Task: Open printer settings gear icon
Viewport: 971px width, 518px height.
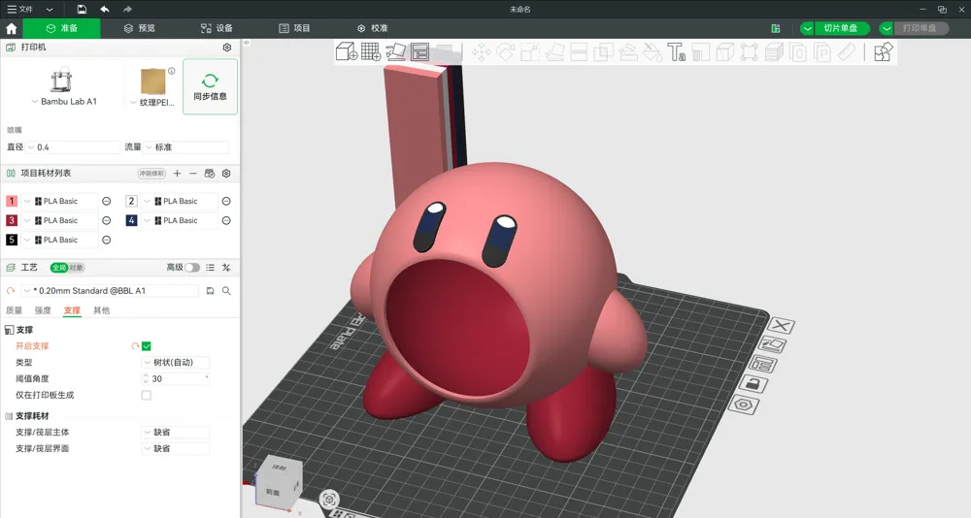Action: coord(226,48)
